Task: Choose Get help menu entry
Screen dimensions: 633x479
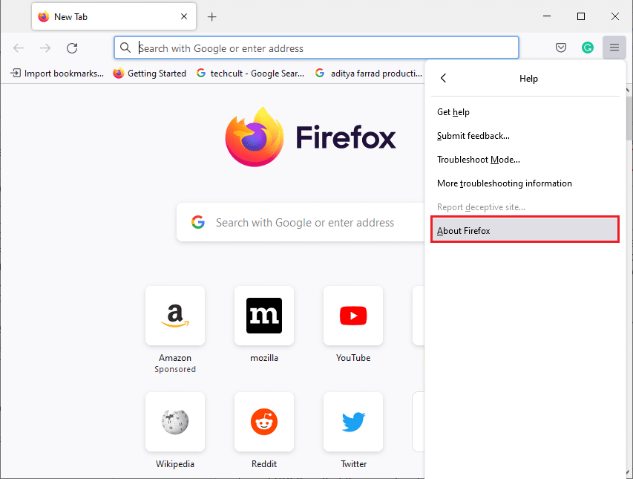Action: pyautogui.click(x=525, y=112)
